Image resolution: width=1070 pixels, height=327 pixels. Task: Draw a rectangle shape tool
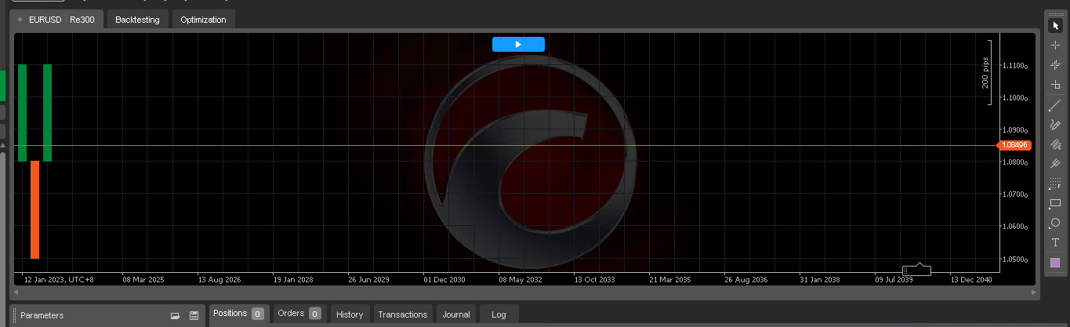[x=1055, y=203]
